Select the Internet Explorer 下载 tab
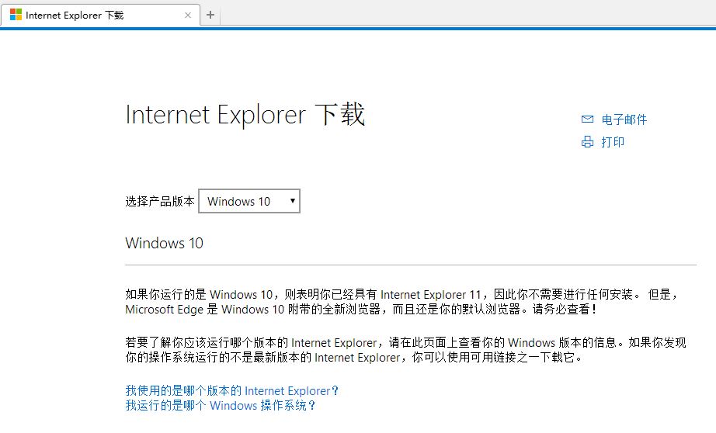Image resolution: width=716 pixels, height=433 pixels. (100, 15)
